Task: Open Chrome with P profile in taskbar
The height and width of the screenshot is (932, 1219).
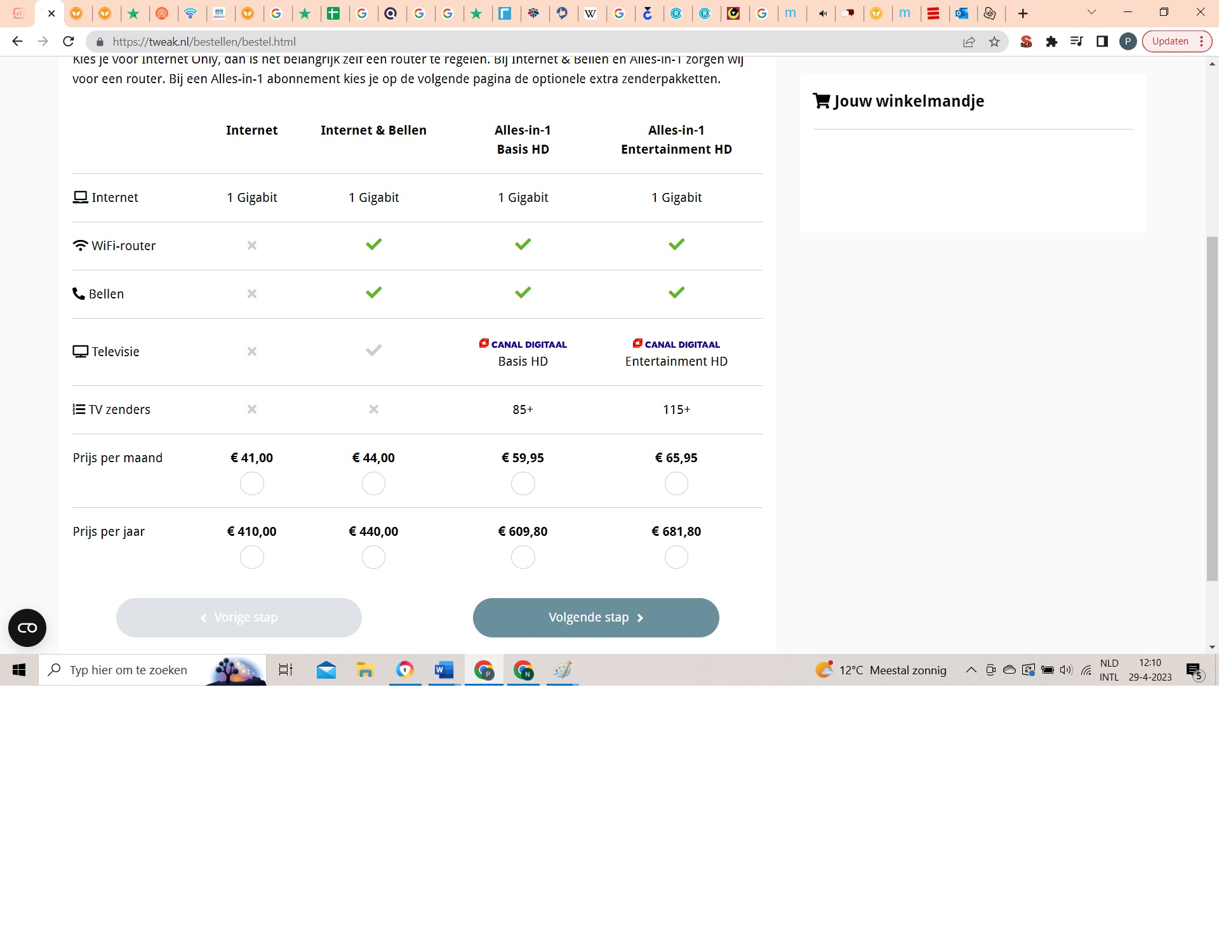Action: [x=484, y=670]
